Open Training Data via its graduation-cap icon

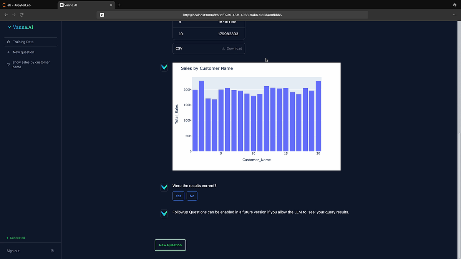tap(8, 41)
